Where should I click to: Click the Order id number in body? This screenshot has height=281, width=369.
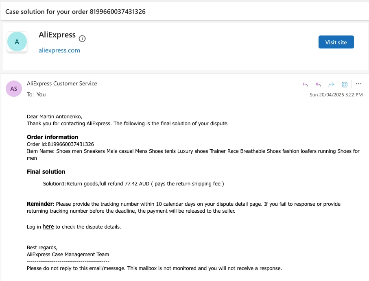(71, 144)
